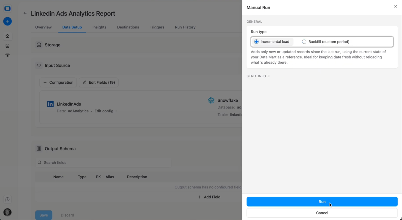Click the LinkedInAds logo icon

(50, 104)
